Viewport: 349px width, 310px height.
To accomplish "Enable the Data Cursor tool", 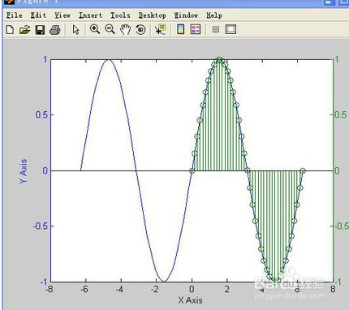I will [161, 29].
